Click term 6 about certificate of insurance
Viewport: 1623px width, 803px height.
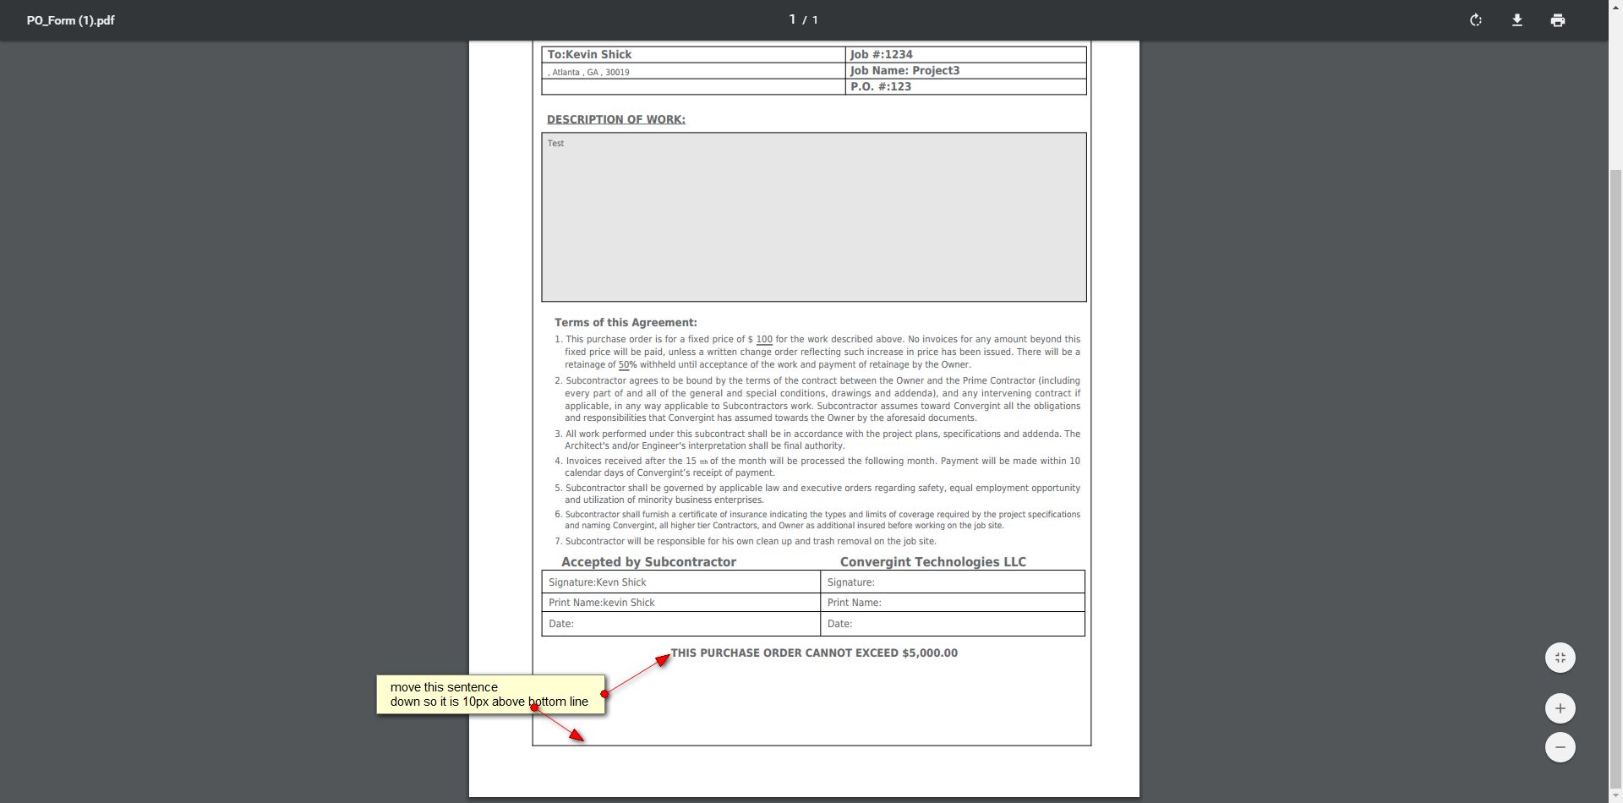tap(817, 521)
